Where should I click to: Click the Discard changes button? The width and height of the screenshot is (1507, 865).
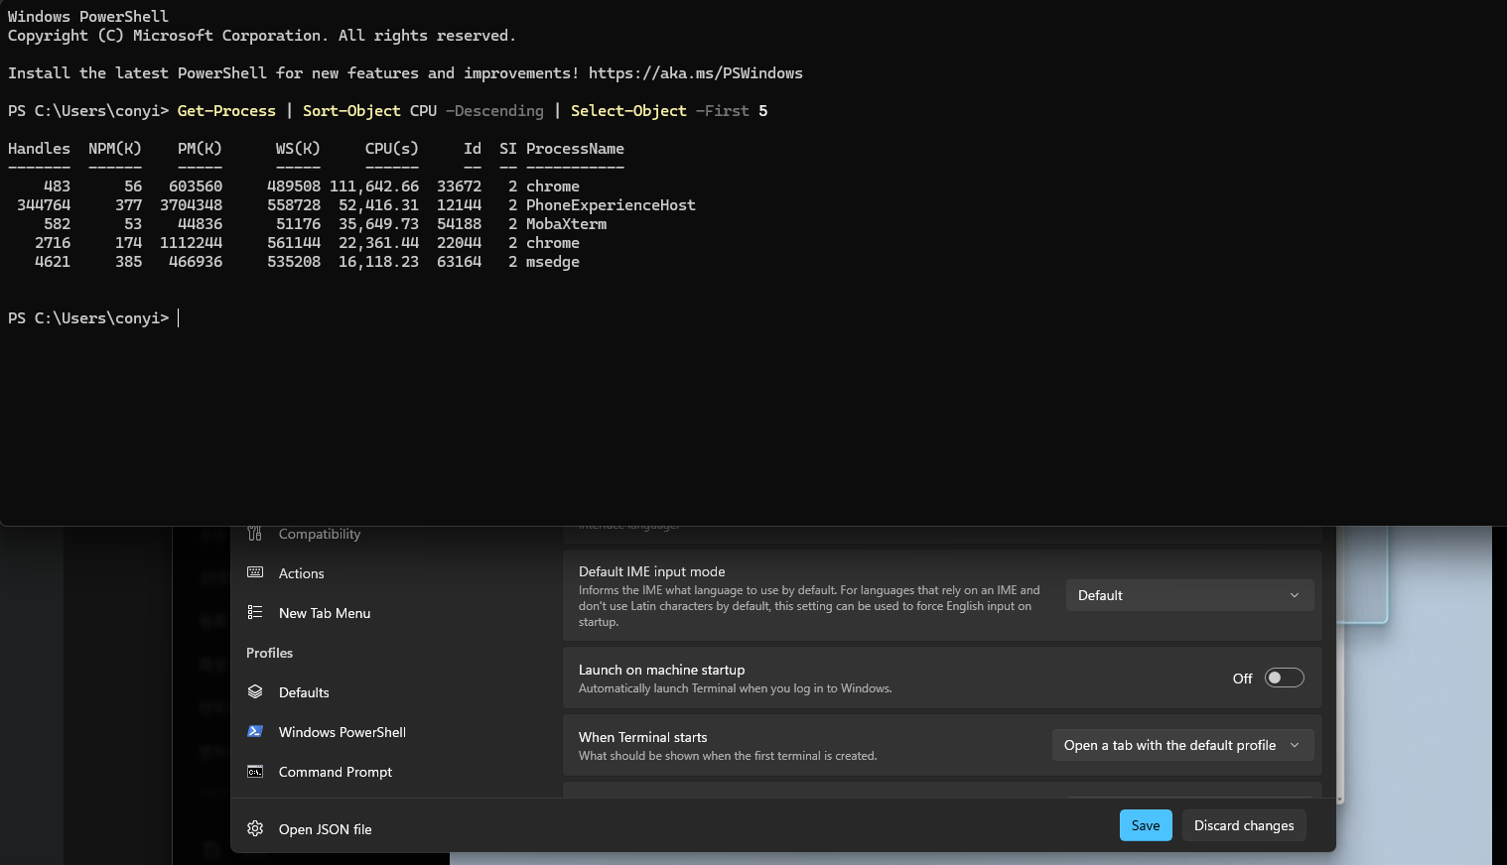1244,825
